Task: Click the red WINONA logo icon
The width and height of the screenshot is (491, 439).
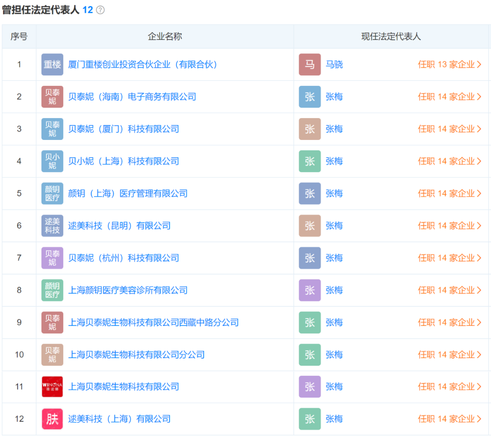Action: tap(52, 387)
